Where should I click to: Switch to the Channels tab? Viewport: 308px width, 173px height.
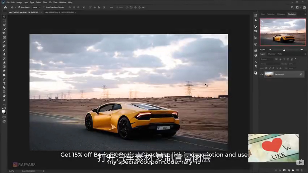point(271,54)
